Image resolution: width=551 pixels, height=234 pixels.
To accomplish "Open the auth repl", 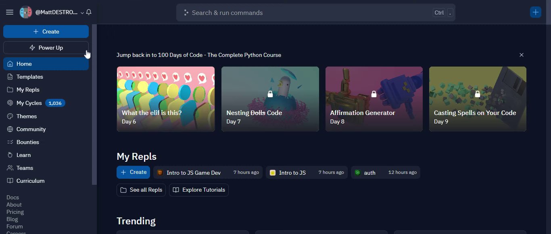I will tap(386, 172).
